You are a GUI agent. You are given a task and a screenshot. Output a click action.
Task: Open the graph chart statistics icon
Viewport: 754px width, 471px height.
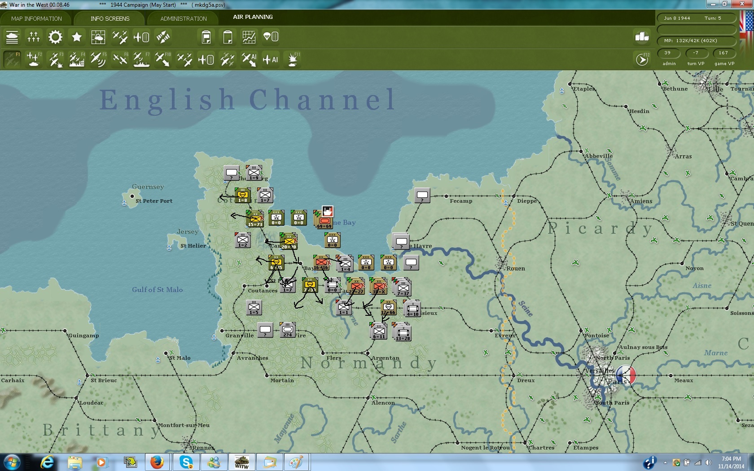pos(249,37)
